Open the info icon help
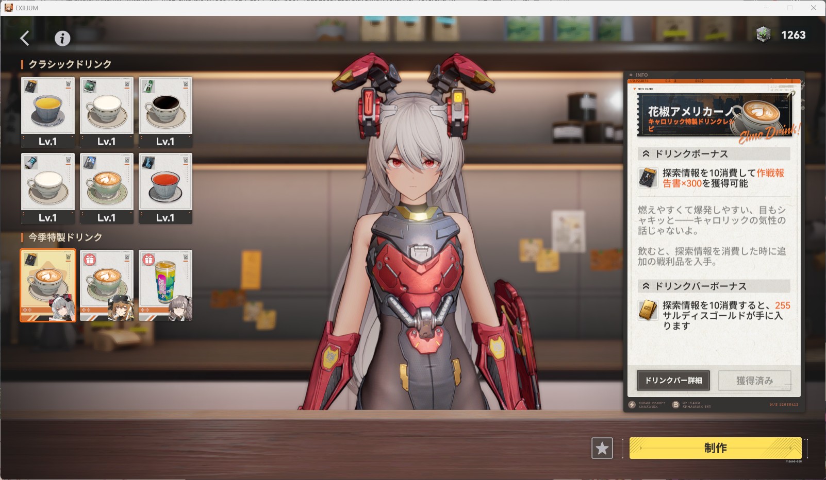This screenshot has height=480, width=826. click(62, 38)
